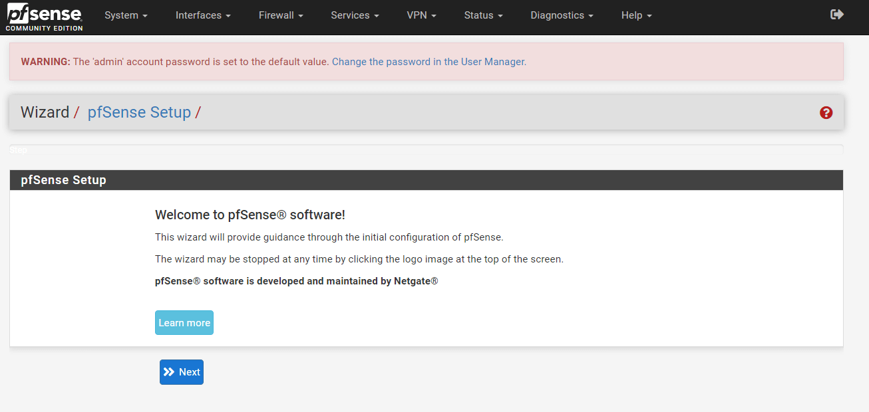Viewport: 869px width, 412px height.
Task: Open the Interfaces menu
Action: pos(203,15)
